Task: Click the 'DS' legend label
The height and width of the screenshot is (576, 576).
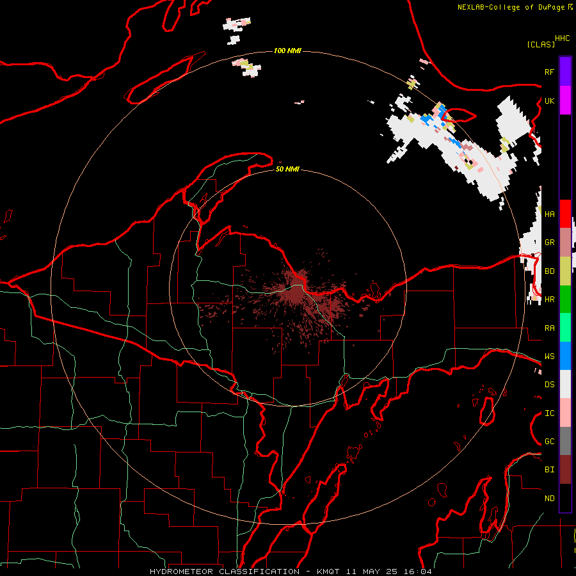Action: point(549,385)
